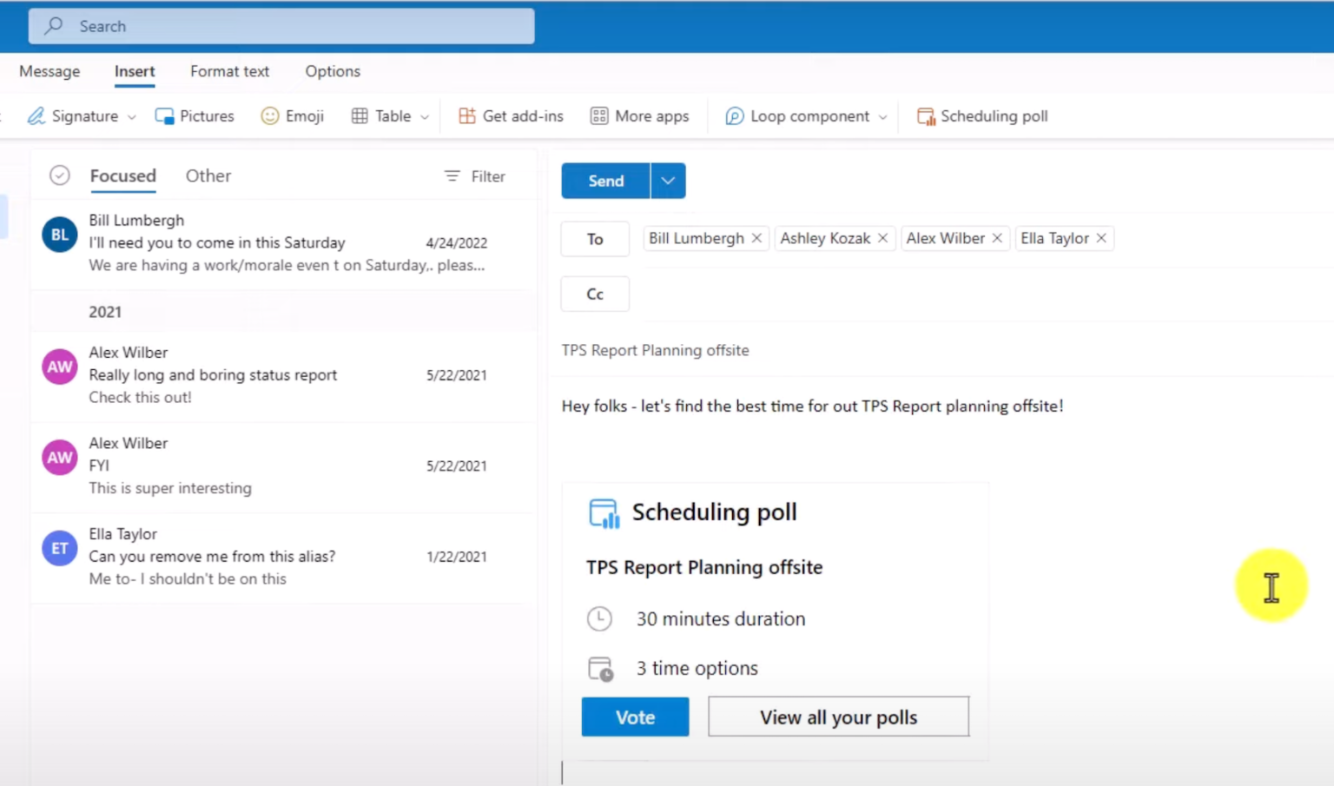Click the More apps icon
The width and height of the screenshot is (1334, 786).
click(x=599, y=116)
